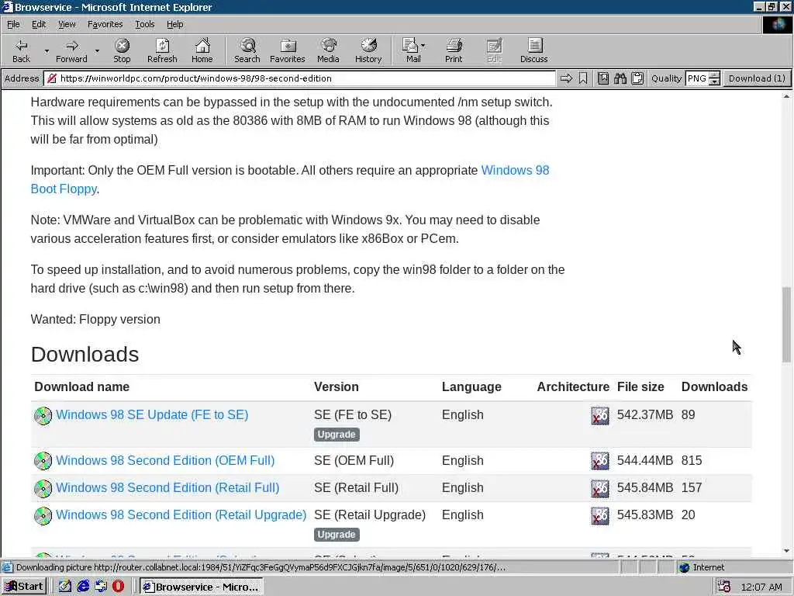This screenshot has height=596, width=794.
Task: Click the x86 architecture icon in 545.84MB row
Action: pyautogui.click(x=600, y=489)
